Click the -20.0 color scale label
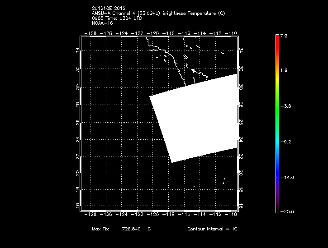The height and width of the screenshot is (248, 328). pyautogui.click(x=286, y=211)
